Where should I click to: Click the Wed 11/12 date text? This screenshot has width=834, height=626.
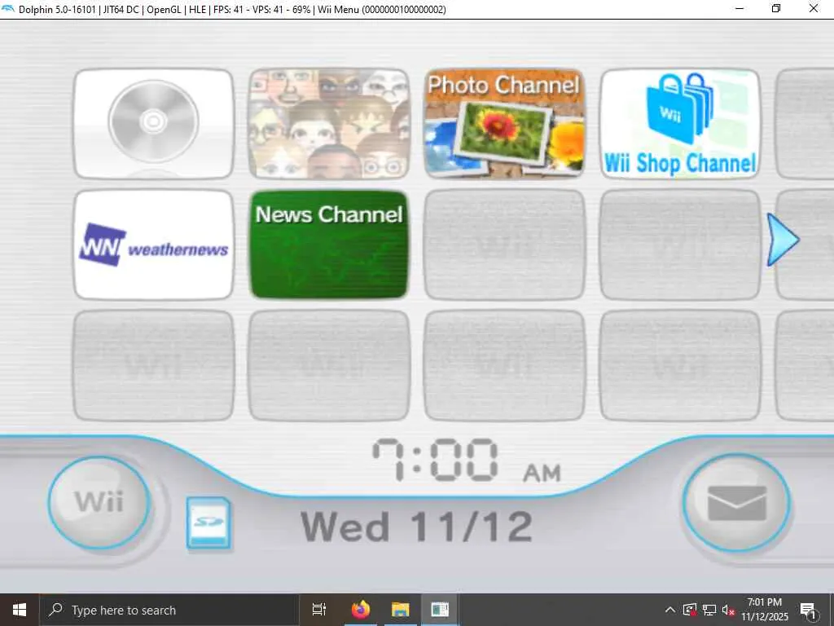[416, 527]
